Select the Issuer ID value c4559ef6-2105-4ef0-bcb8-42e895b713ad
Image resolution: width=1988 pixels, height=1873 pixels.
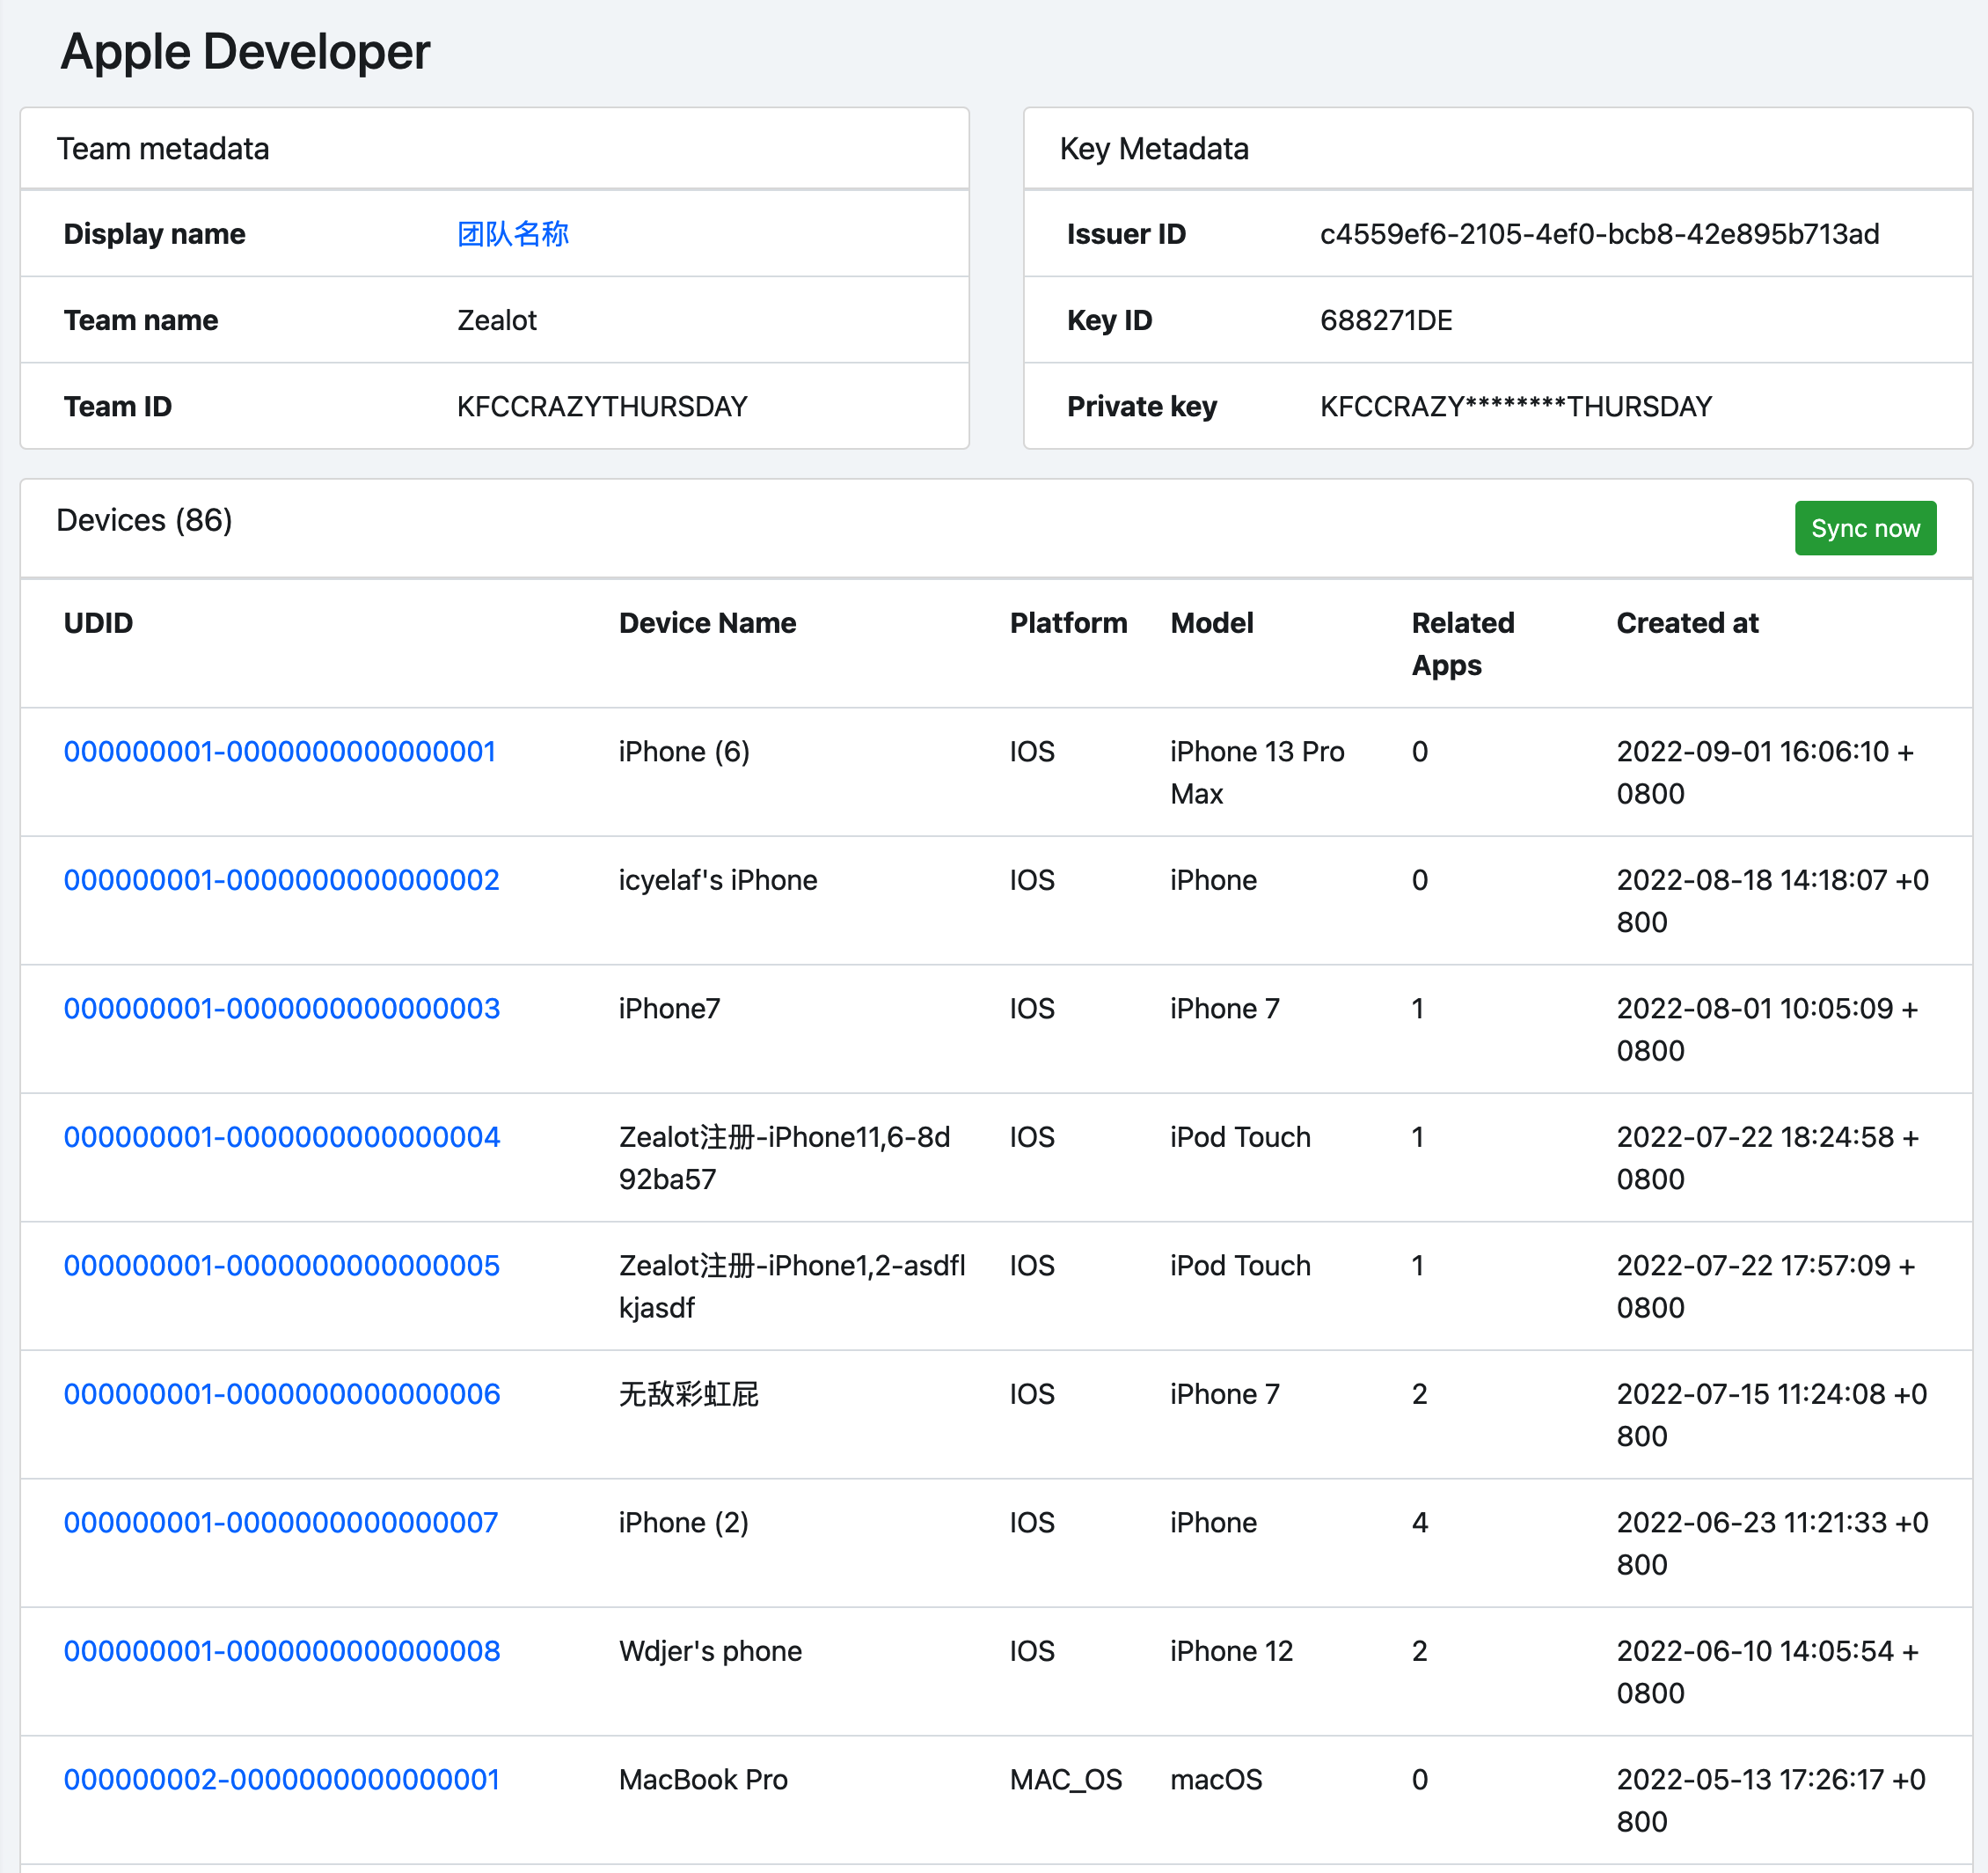tap(1599, 234)
